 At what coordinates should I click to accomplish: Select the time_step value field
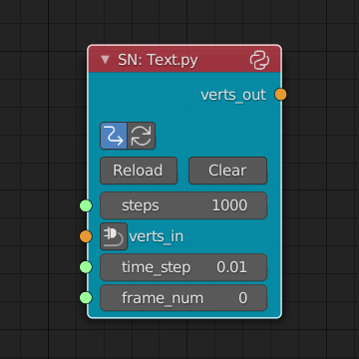tap(183, 267)
